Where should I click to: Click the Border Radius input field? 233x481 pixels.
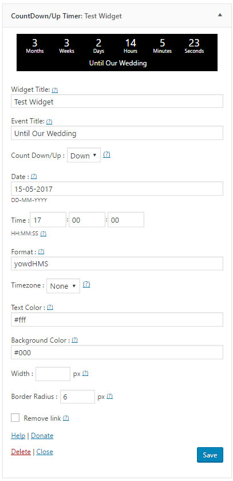tap(78, 397)
